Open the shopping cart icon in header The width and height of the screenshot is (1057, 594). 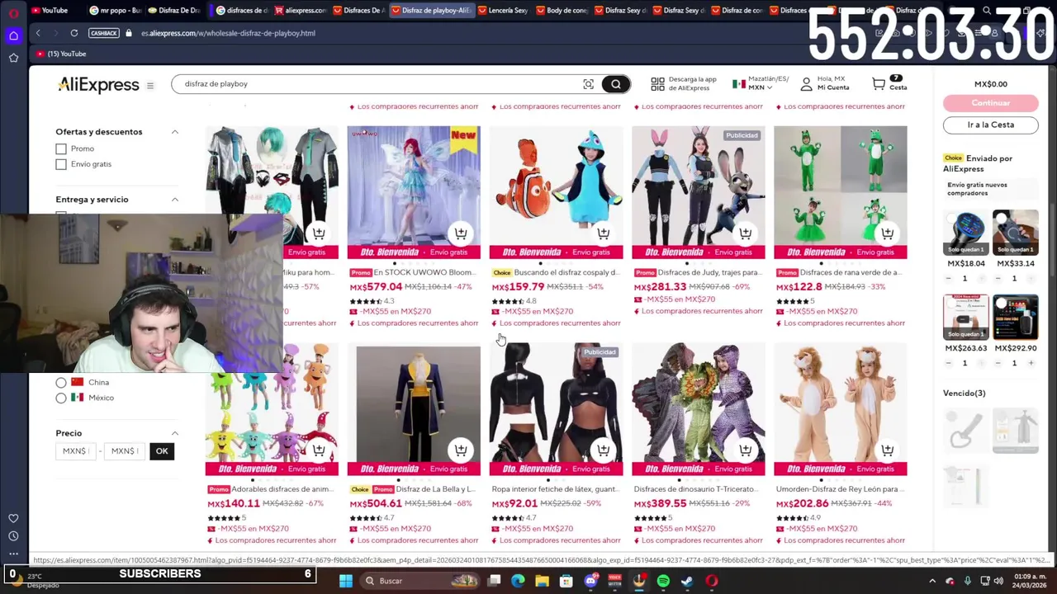tap(879, 84)
